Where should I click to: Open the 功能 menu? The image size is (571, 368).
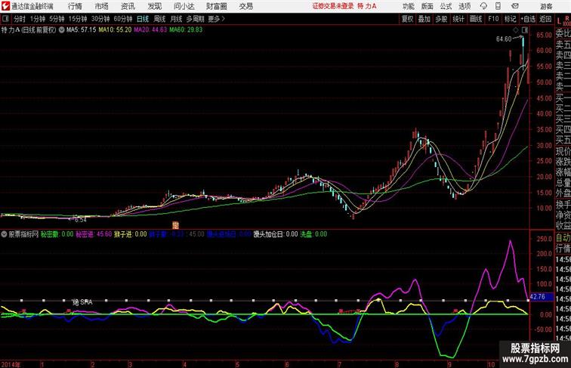pos(408,6)
